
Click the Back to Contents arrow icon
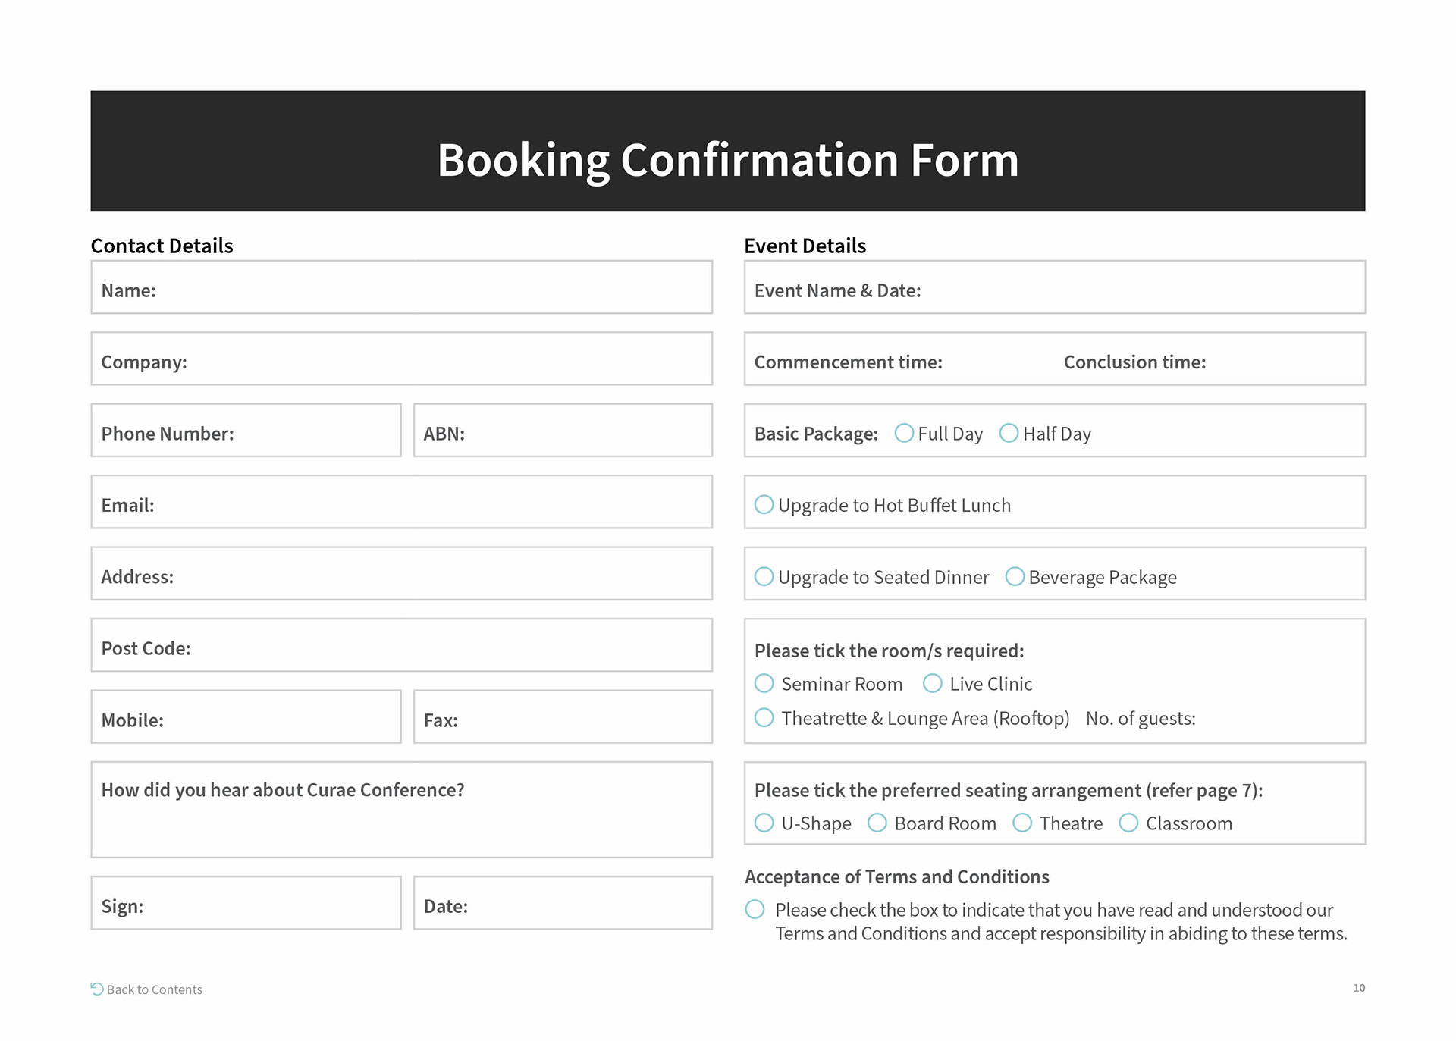(96, 989)
